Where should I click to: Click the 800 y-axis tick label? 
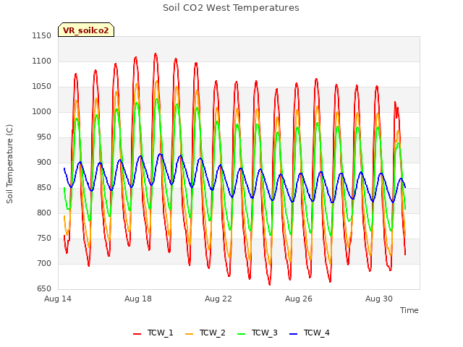pyautogui.click(x=44, y=213)
